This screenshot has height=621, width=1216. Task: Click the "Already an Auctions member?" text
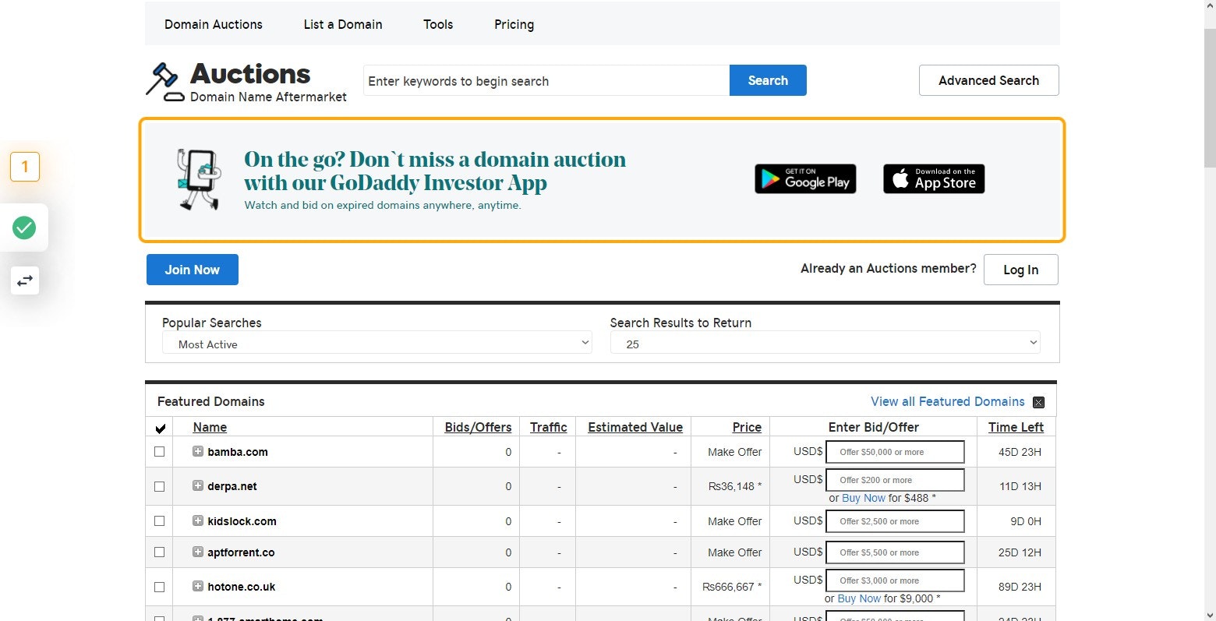[x=889, y=268]
